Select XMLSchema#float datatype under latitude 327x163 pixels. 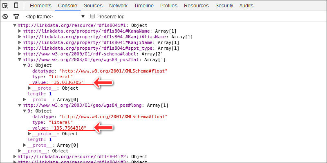(114, 71)
